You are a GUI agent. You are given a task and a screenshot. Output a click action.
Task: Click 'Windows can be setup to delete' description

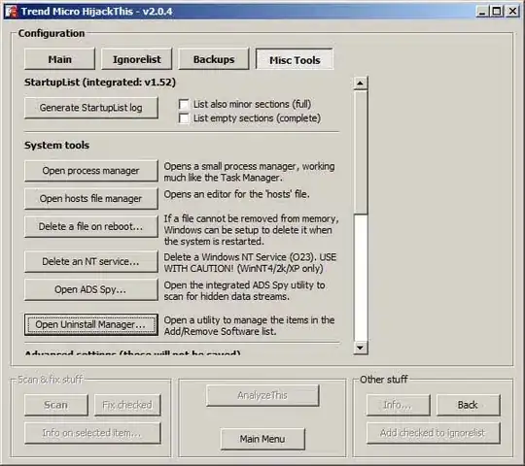tap(251, 230)
